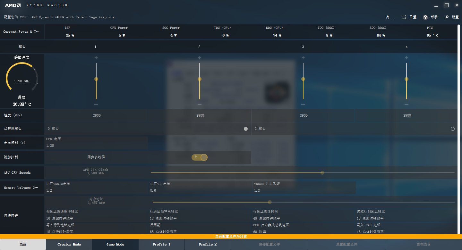This screenshot has width=462, height=250.
Task: Select the 2 核心 disabled-cores radio button
Action: [x=453, y=129]
